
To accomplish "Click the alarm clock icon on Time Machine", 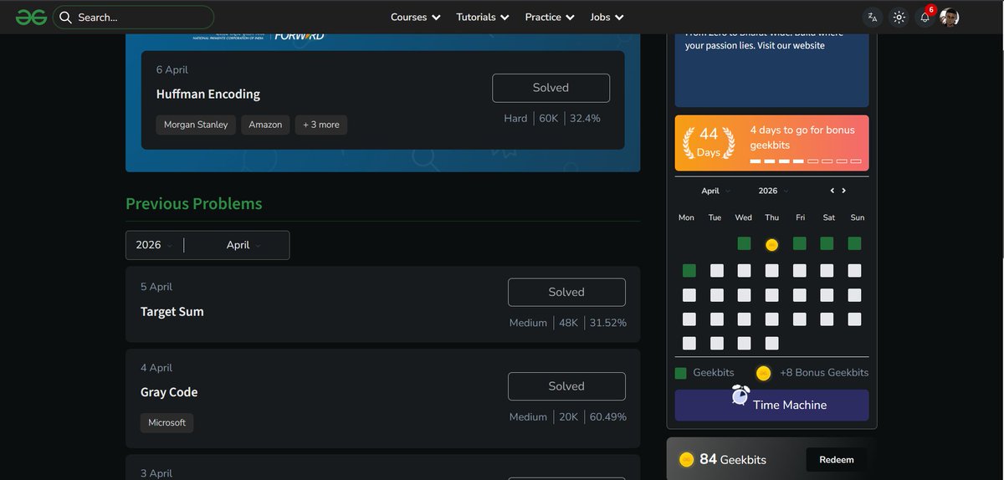I will tap(740, 395).
